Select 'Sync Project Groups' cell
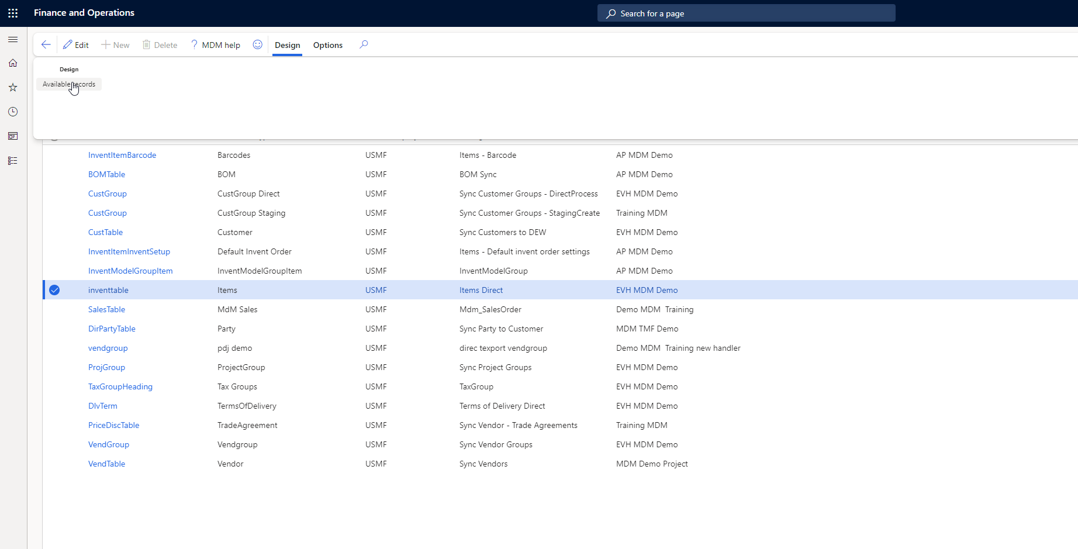The height and width of the screenshot is (549, 1078). click(x=496, y=367)
